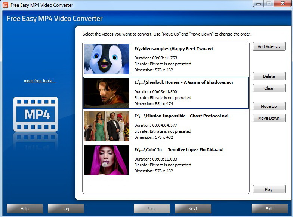This screenshot has height=217, width=293.
Task: Click Goin' In -- Jennifer Lopez Flo Rida.avi title
Action: click(x=179, y=150)
